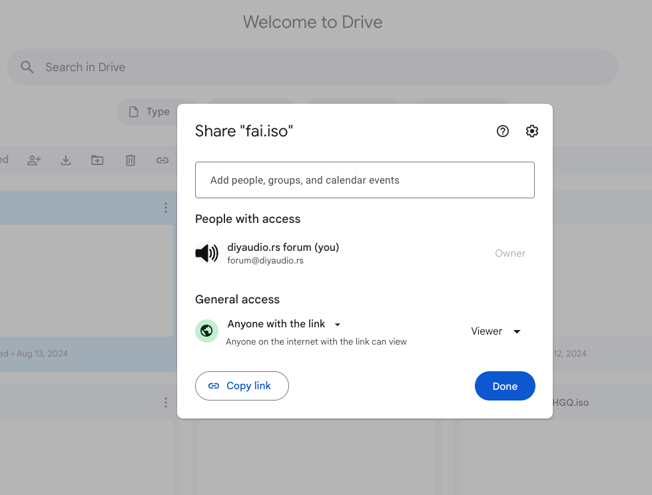Click the "General access" heading

(238, 299)
